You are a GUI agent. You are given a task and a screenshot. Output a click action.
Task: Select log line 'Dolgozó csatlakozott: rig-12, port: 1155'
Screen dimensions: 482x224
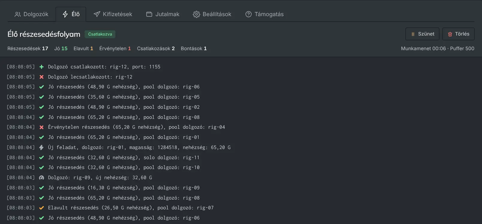tap(104, 67)
